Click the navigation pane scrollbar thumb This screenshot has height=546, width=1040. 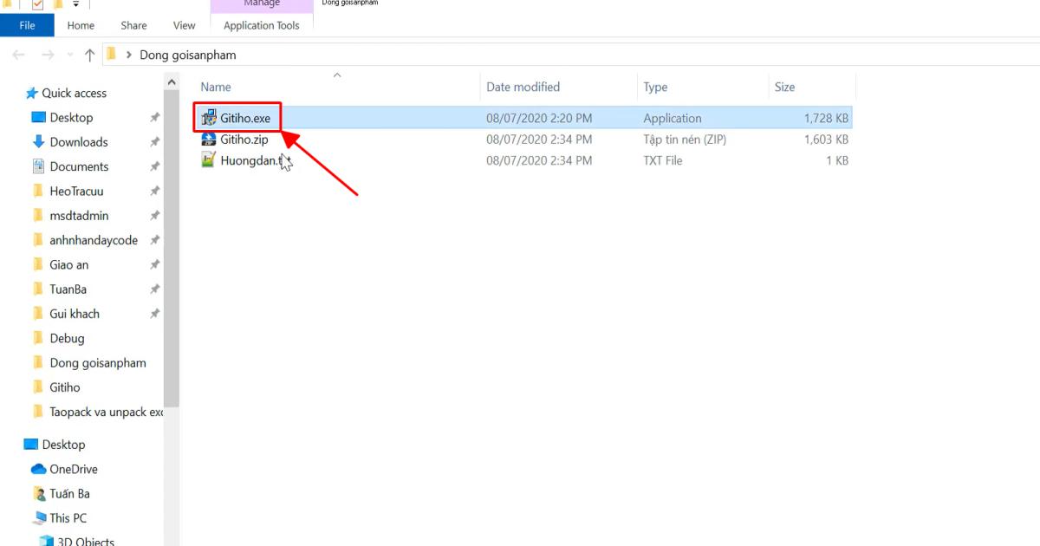(172, 249)
